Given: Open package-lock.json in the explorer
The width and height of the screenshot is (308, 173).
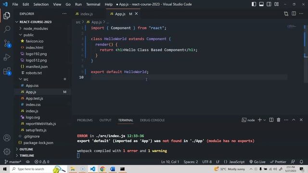Looking at the screenshot, I should coord(38,143).
